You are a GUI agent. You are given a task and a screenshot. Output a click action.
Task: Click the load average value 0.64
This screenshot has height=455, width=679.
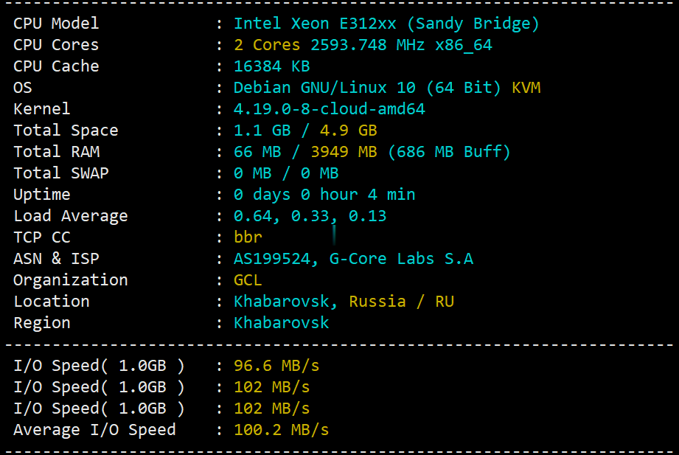pos(254,216)
